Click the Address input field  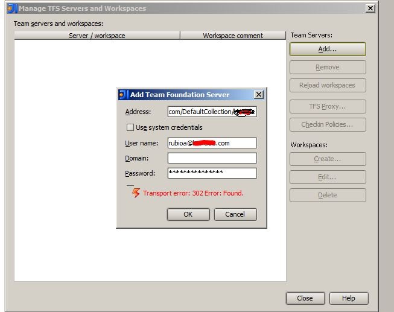click(212, 112)
